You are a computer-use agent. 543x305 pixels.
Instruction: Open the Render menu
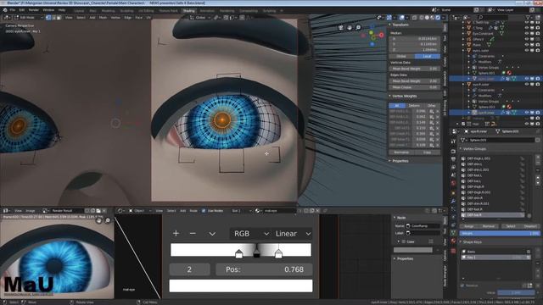click(x=34, y=10)
